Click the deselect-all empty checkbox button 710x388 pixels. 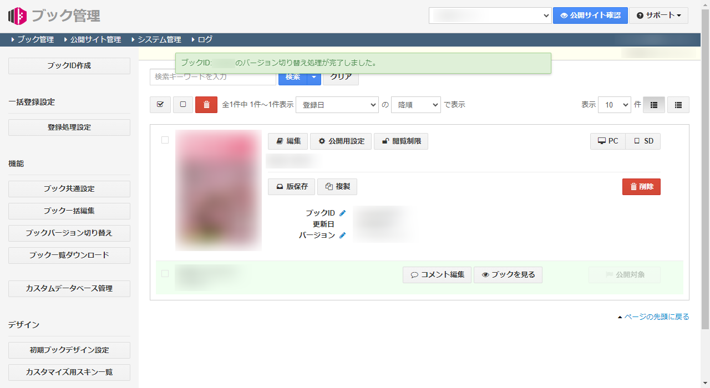pyautogui.click(x=182, y=105)
